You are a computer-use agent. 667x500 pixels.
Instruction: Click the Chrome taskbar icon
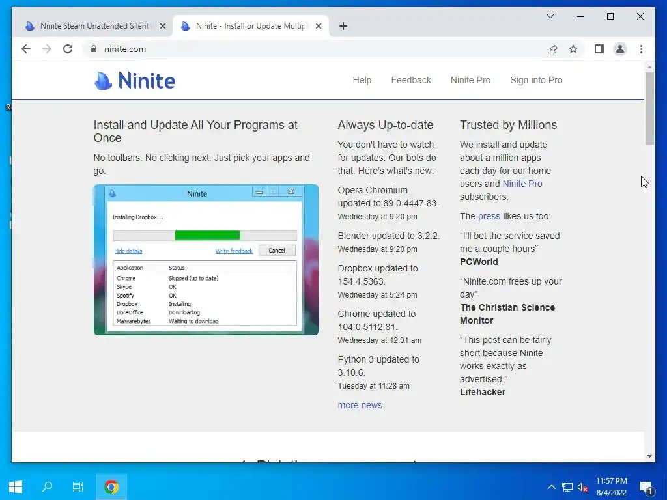(111, 487)
